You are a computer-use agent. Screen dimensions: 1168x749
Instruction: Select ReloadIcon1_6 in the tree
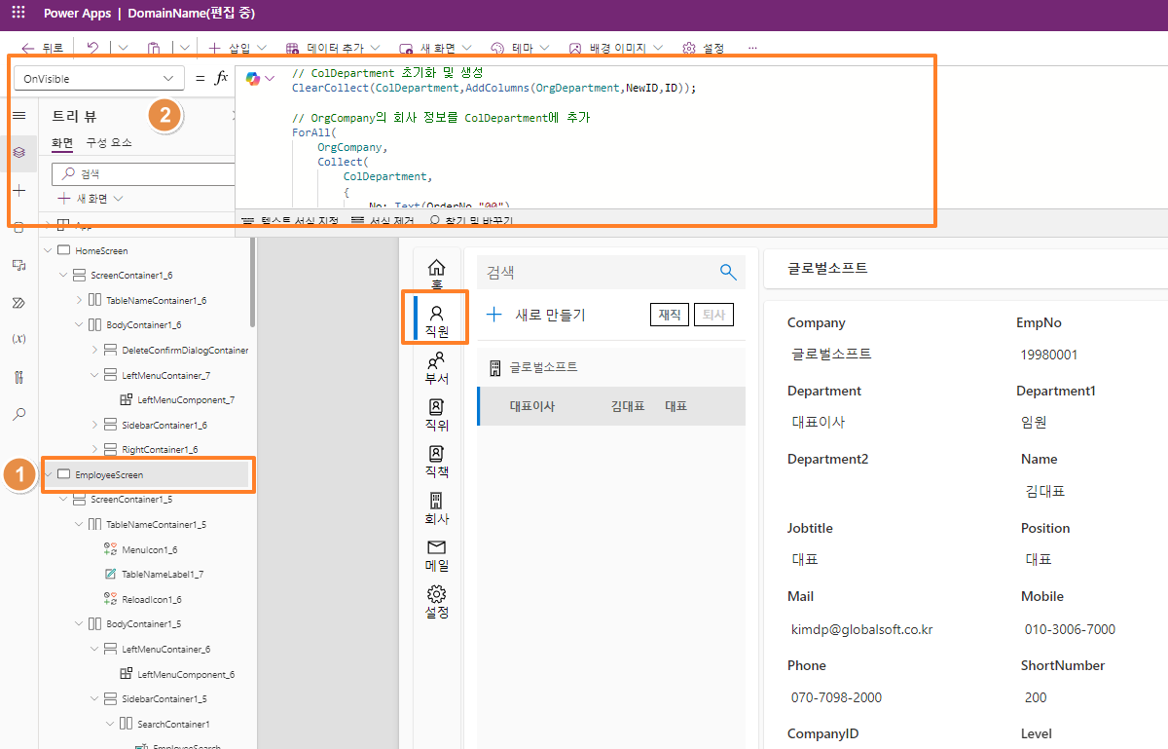click(151, 599)
